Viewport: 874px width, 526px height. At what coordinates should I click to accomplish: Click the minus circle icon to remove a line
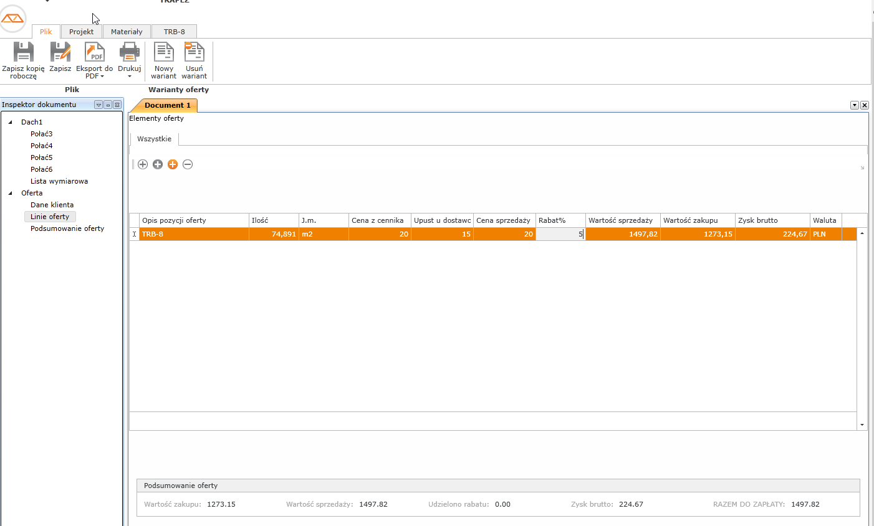tap(188, 164)
